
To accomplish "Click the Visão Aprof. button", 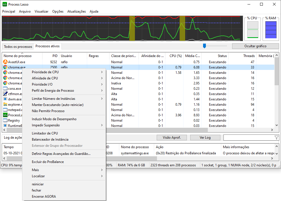I will (x=172, y=138).
